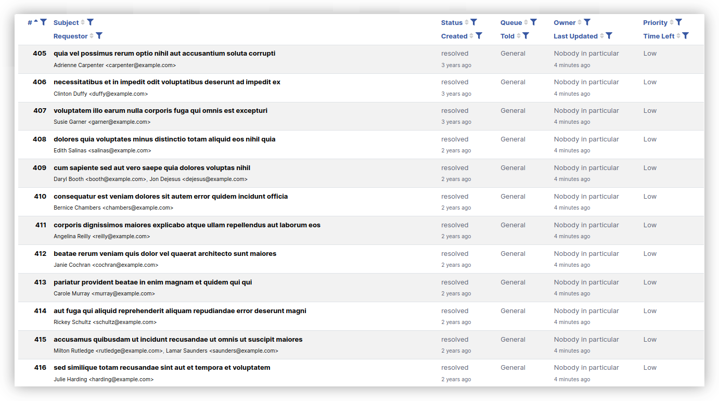Filter the Time Left column
The width and height of the screenshot is (719, 401).
tap(685, 36)
